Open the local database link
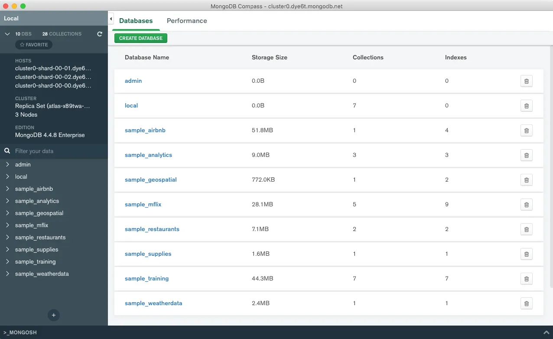 (131, 105)
